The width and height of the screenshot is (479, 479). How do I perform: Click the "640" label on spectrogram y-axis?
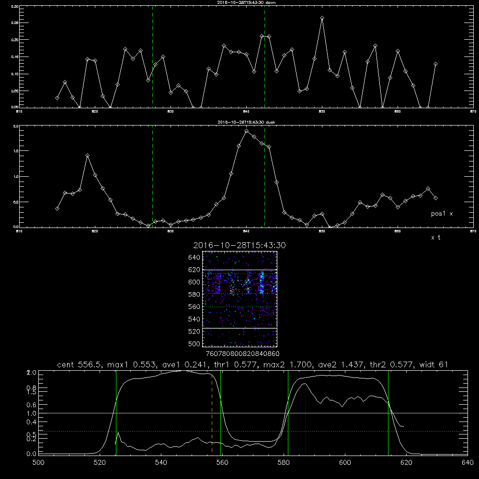coord(194,258)
